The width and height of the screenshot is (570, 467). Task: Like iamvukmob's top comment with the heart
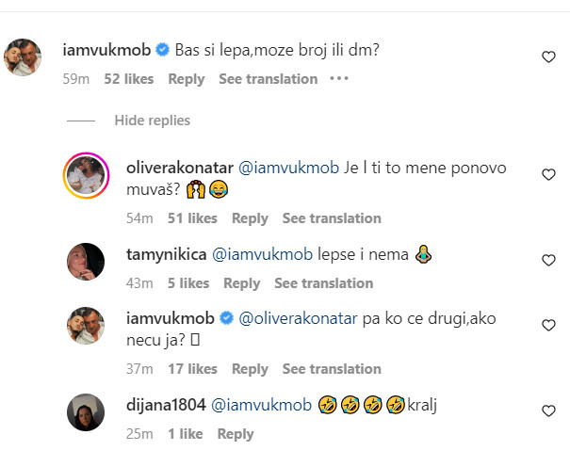tap(548, 57)
